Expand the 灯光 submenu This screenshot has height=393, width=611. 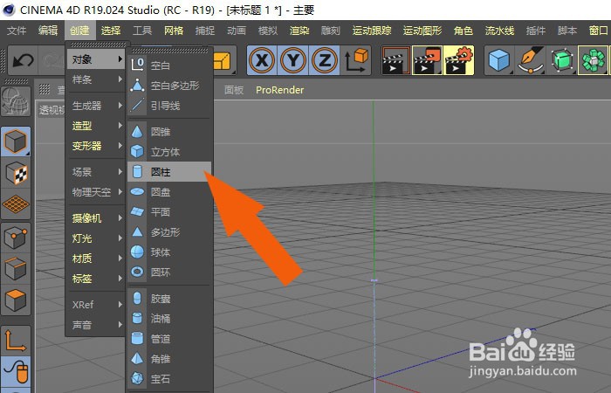coord(96,238)
